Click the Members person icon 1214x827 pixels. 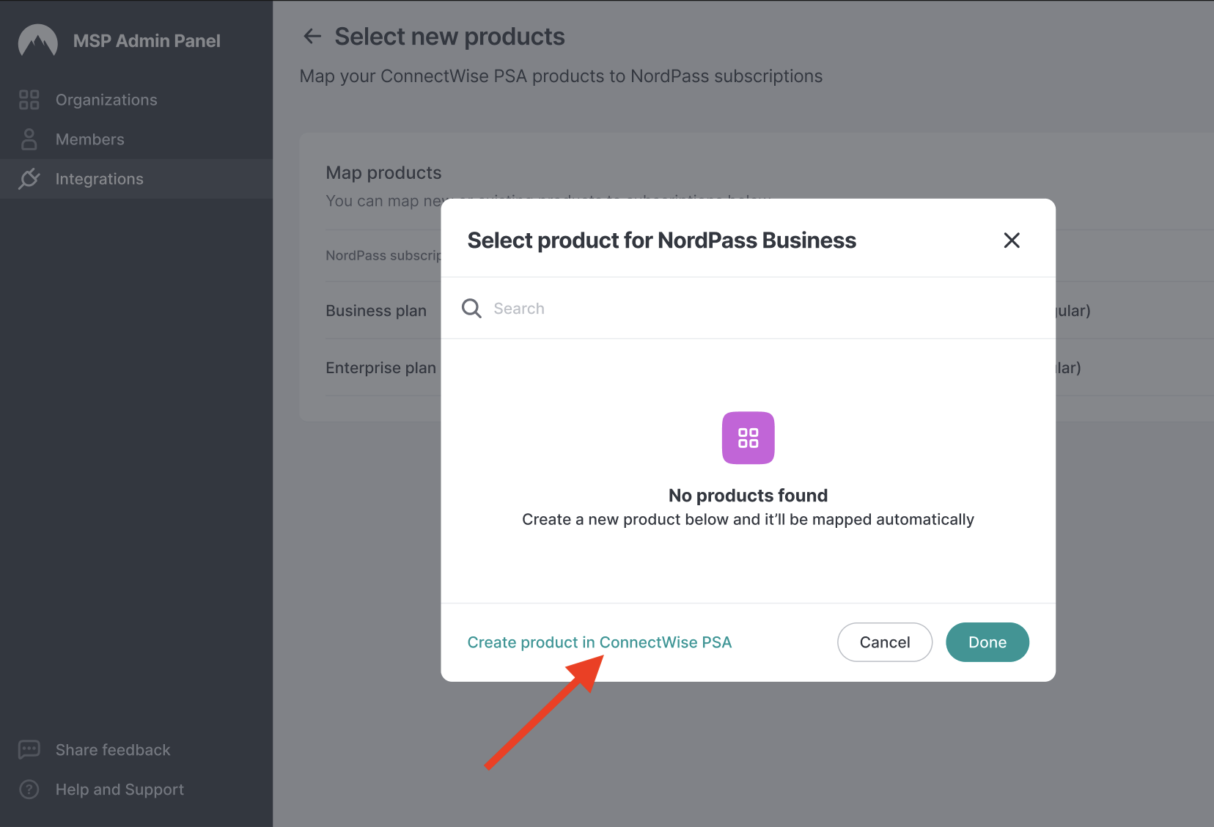(x=29, y=139)
